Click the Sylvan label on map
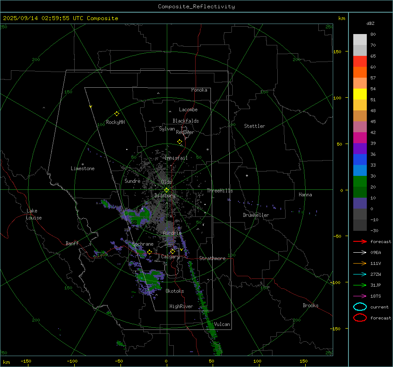 167,129
